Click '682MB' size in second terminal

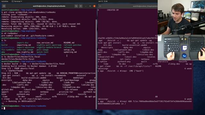(158, 66)
